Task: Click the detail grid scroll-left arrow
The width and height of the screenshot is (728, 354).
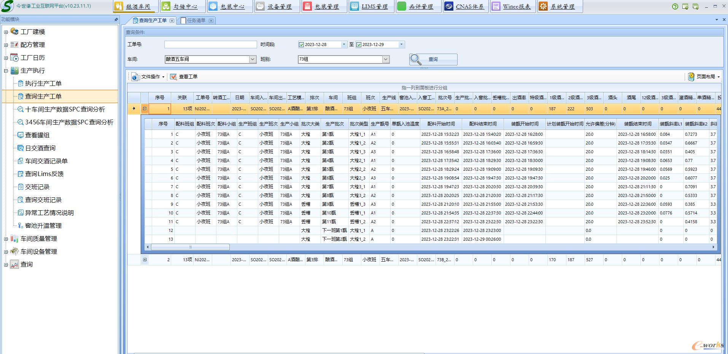Action: pyautogui.click(x=148, y=247)
